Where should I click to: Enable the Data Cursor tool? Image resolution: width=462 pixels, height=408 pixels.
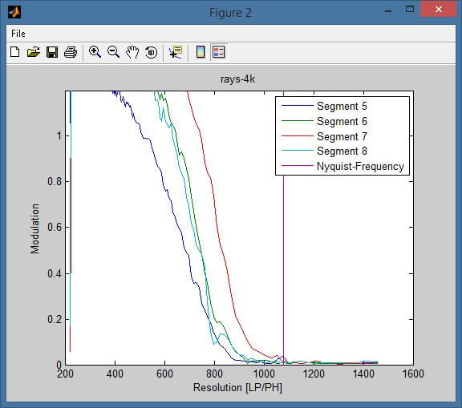pyautogui.click(x=176, y=52)
